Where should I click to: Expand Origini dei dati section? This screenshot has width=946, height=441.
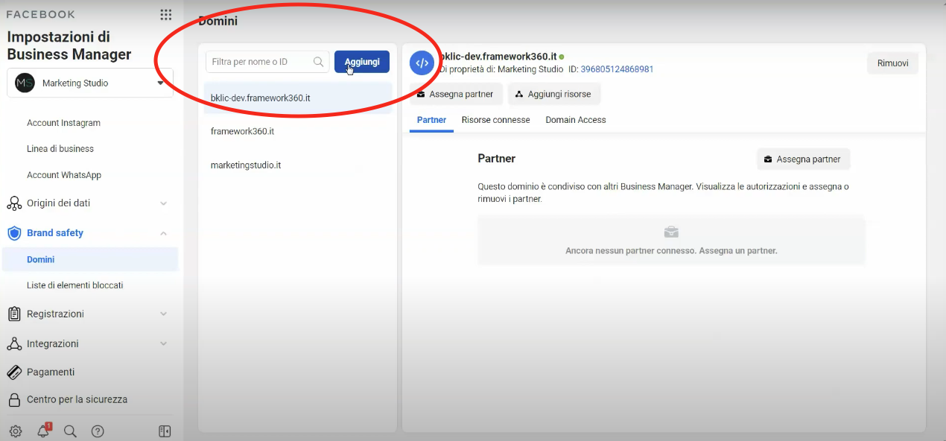(x=163, y=203)
